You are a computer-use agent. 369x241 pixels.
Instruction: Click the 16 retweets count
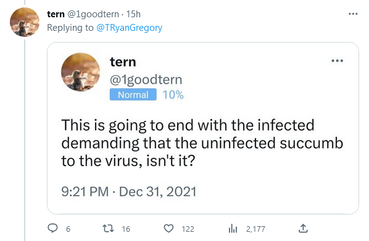tap(126, 229)
